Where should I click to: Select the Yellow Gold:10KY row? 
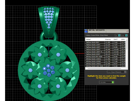coord(105,45)
